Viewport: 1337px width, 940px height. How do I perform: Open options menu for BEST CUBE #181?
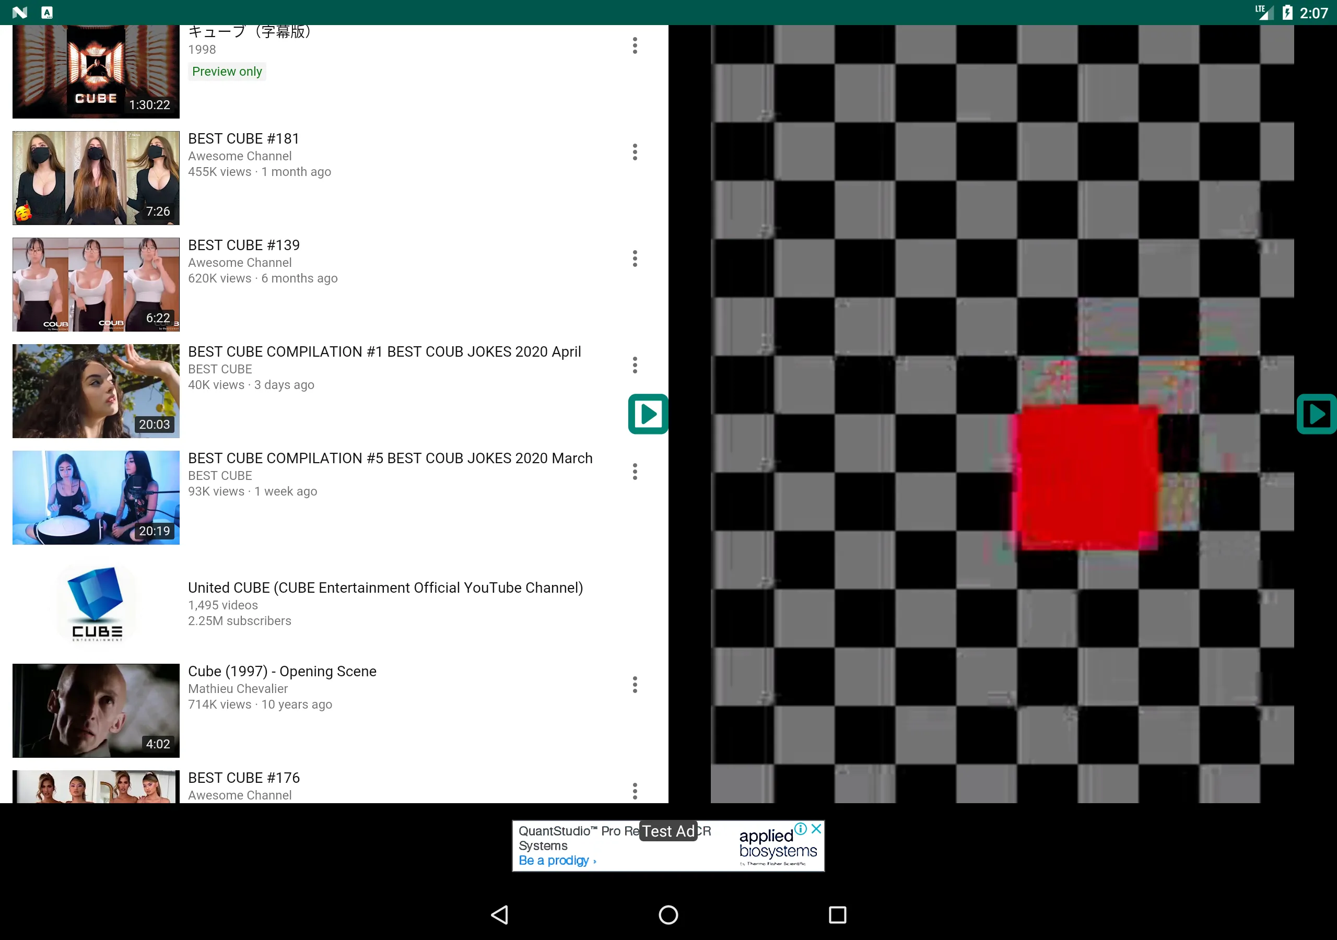click(635, 152)
